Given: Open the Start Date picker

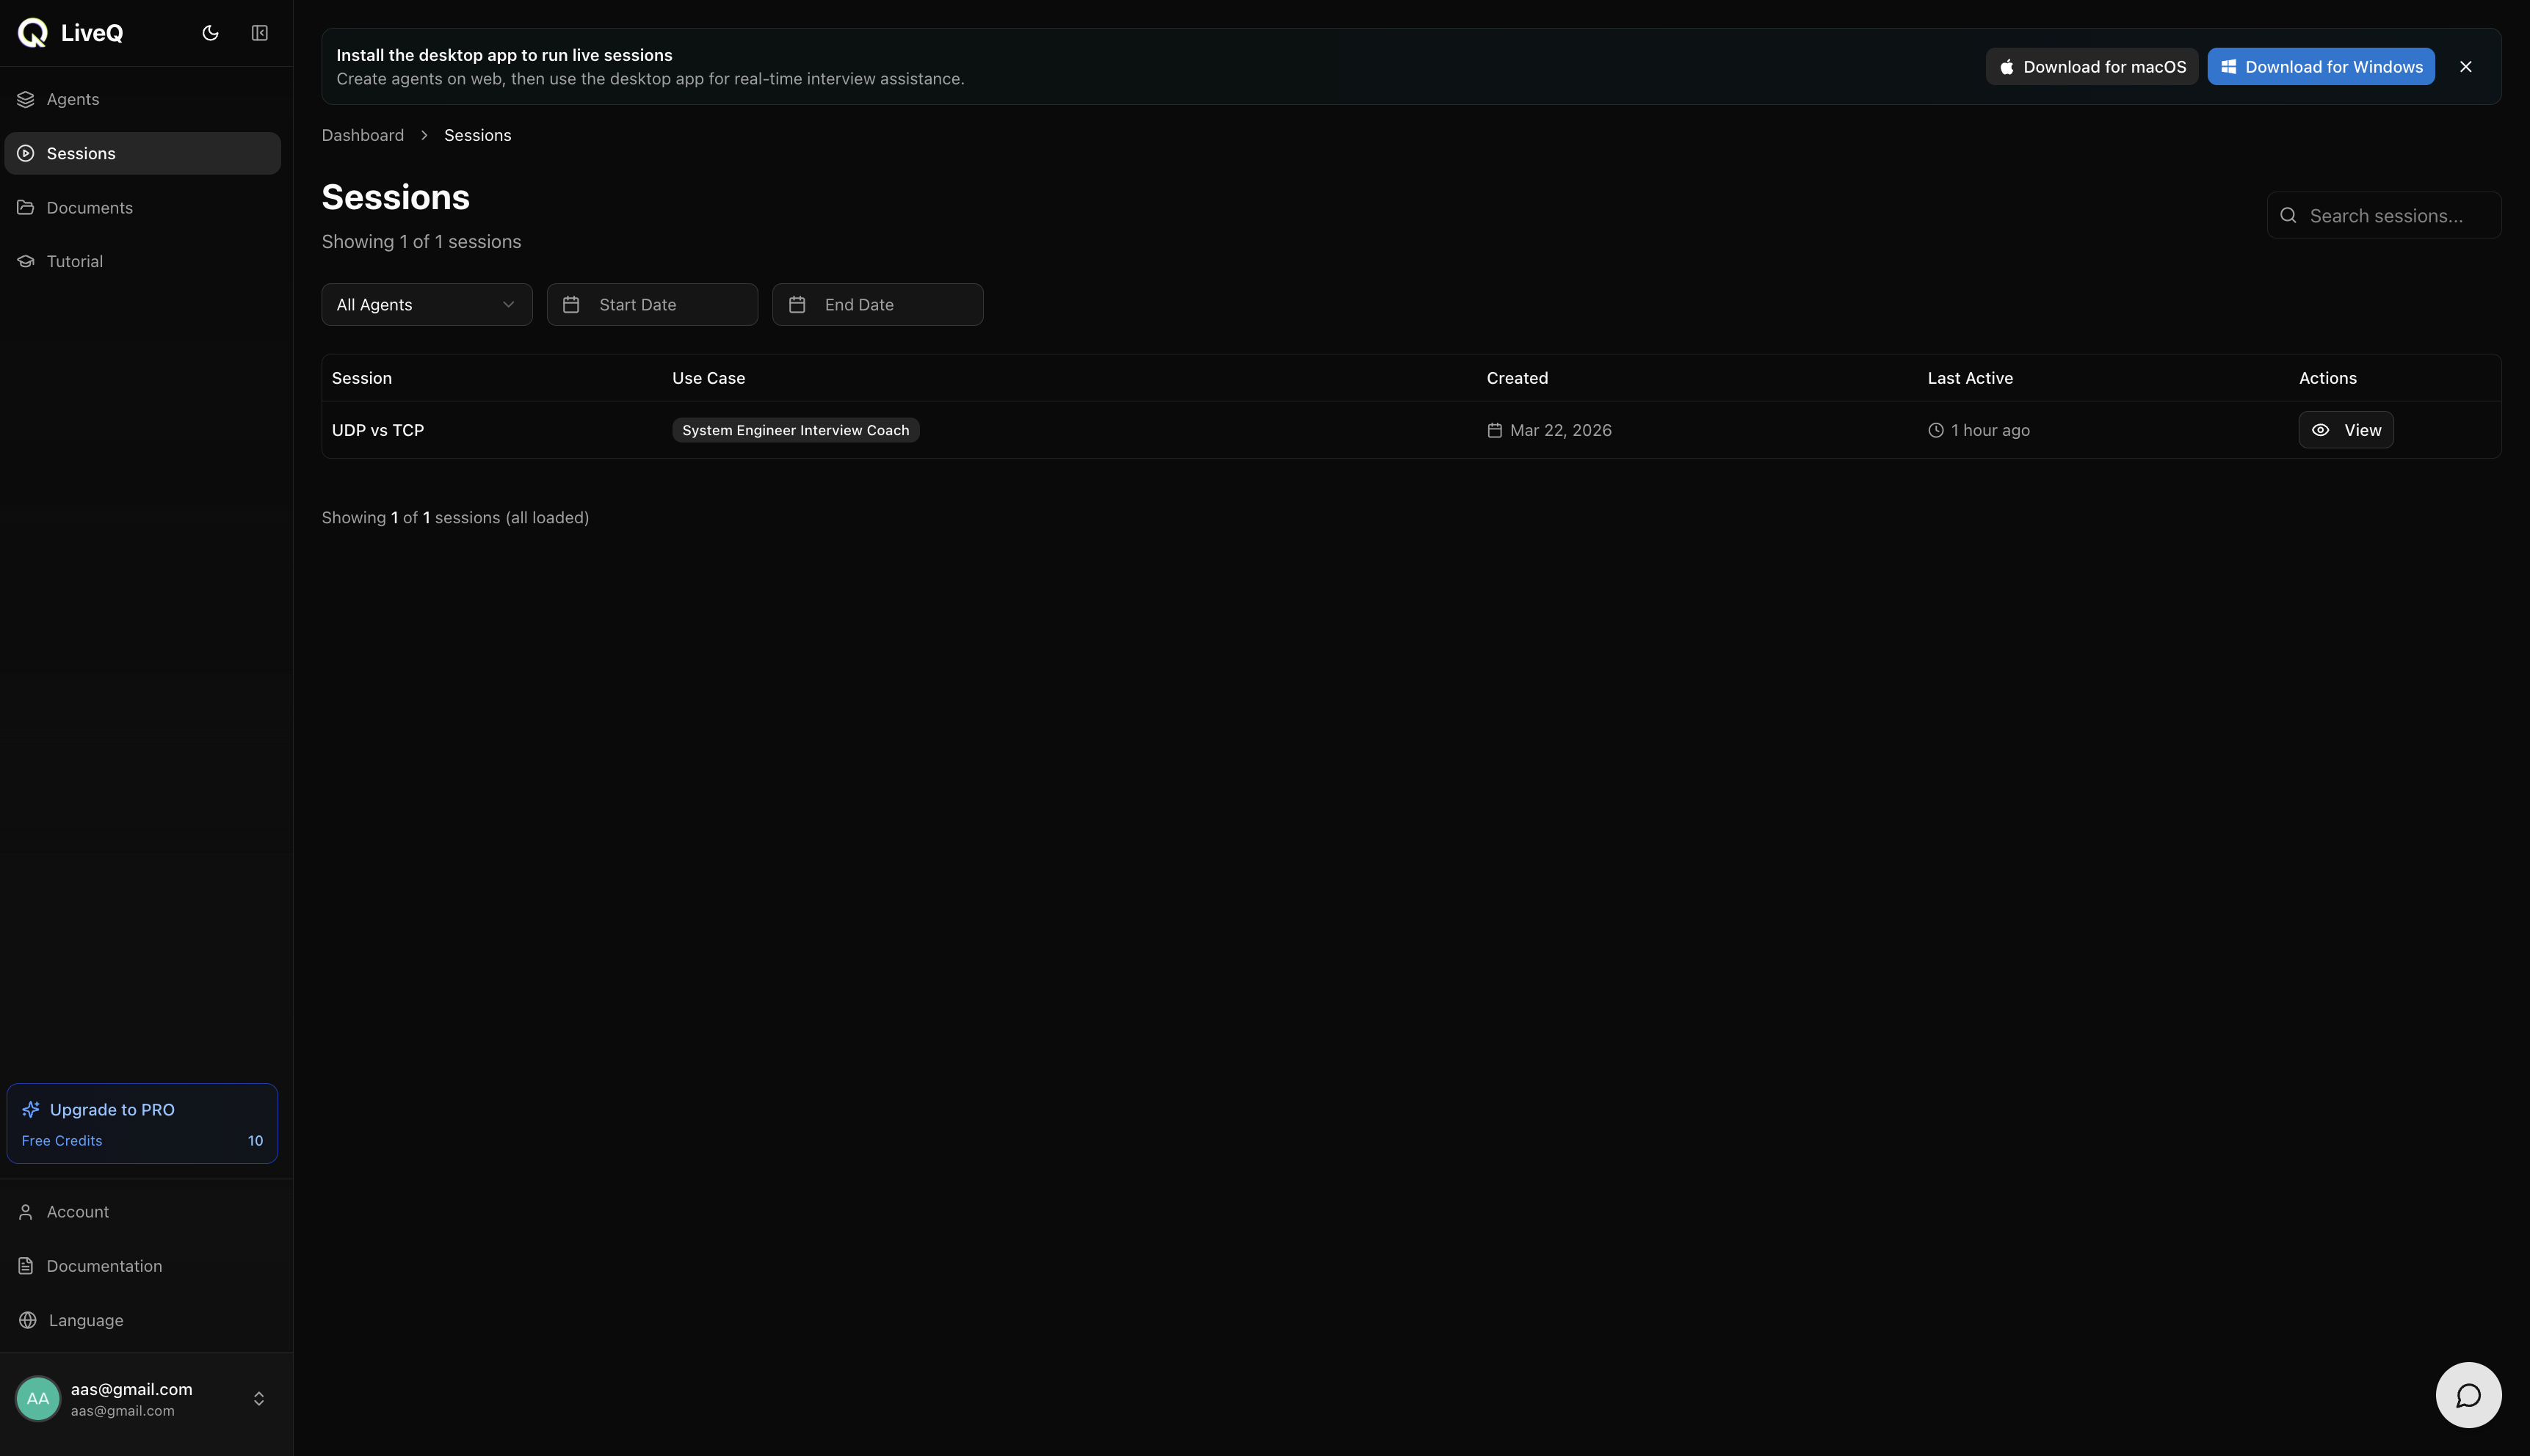Looking at the screenshot, I should 651,305.
